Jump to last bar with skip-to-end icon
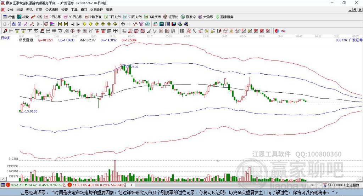The image size is (363, 196). [x=66, y=24]
